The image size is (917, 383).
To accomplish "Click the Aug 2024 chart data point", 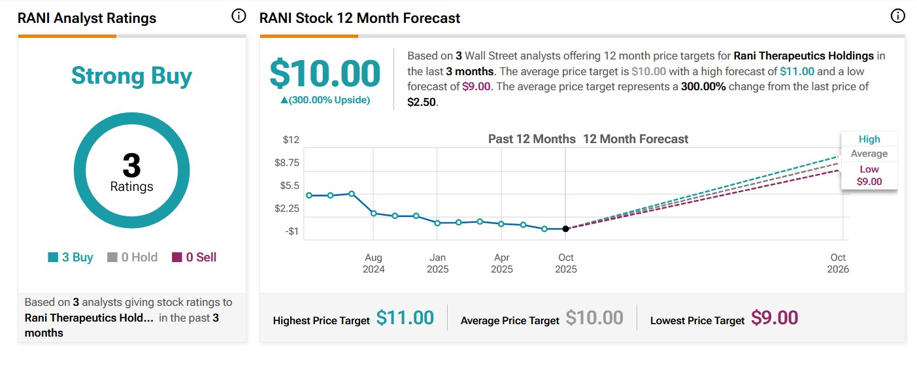I will click(374, 213).
